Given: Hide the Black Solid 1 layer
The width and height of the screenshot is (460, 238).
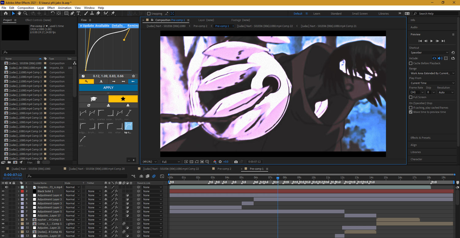Looking at the screenshot, I should (x=3, y=191).
